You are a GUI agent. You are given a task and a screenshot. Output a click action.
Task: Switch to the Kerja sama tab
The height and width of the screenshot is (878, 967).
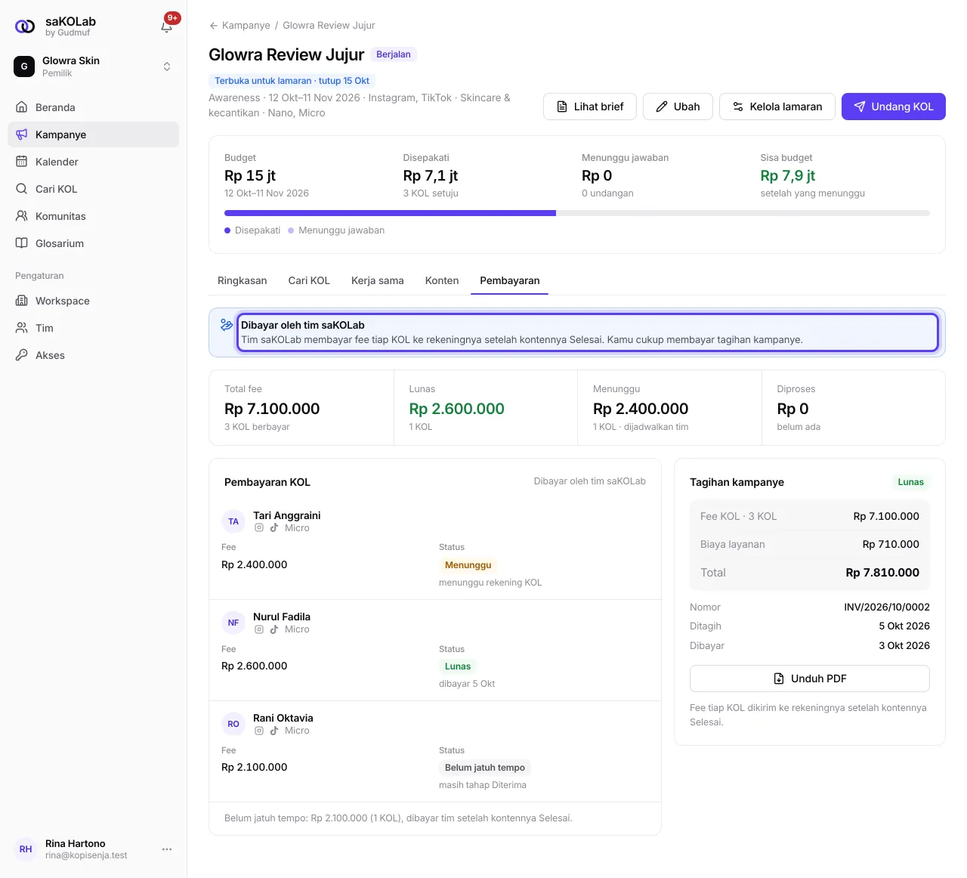tap(378, 280)
